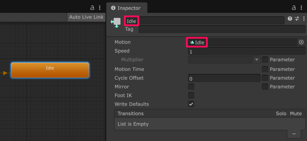Toggle the Auto Live Link button
Image resolution: width=307 pixels, height=141 pixels.
(x=86, y=17)
